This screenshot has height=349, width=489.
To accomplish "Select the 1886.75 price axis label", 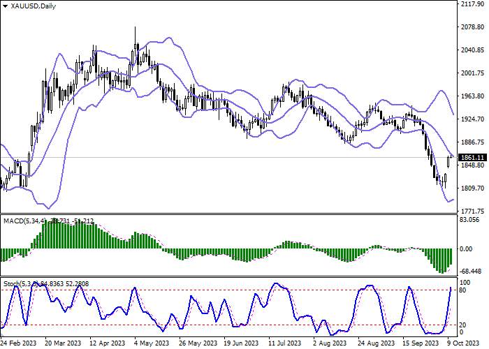I will pos(473,142).
